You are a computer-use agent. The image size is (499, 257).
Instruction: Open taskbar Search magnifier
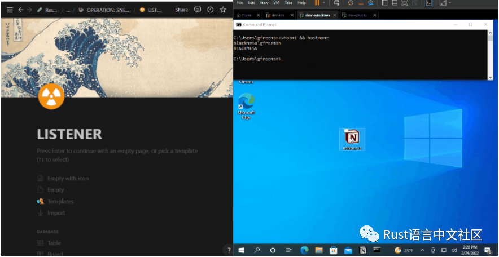tap(257, 250)
